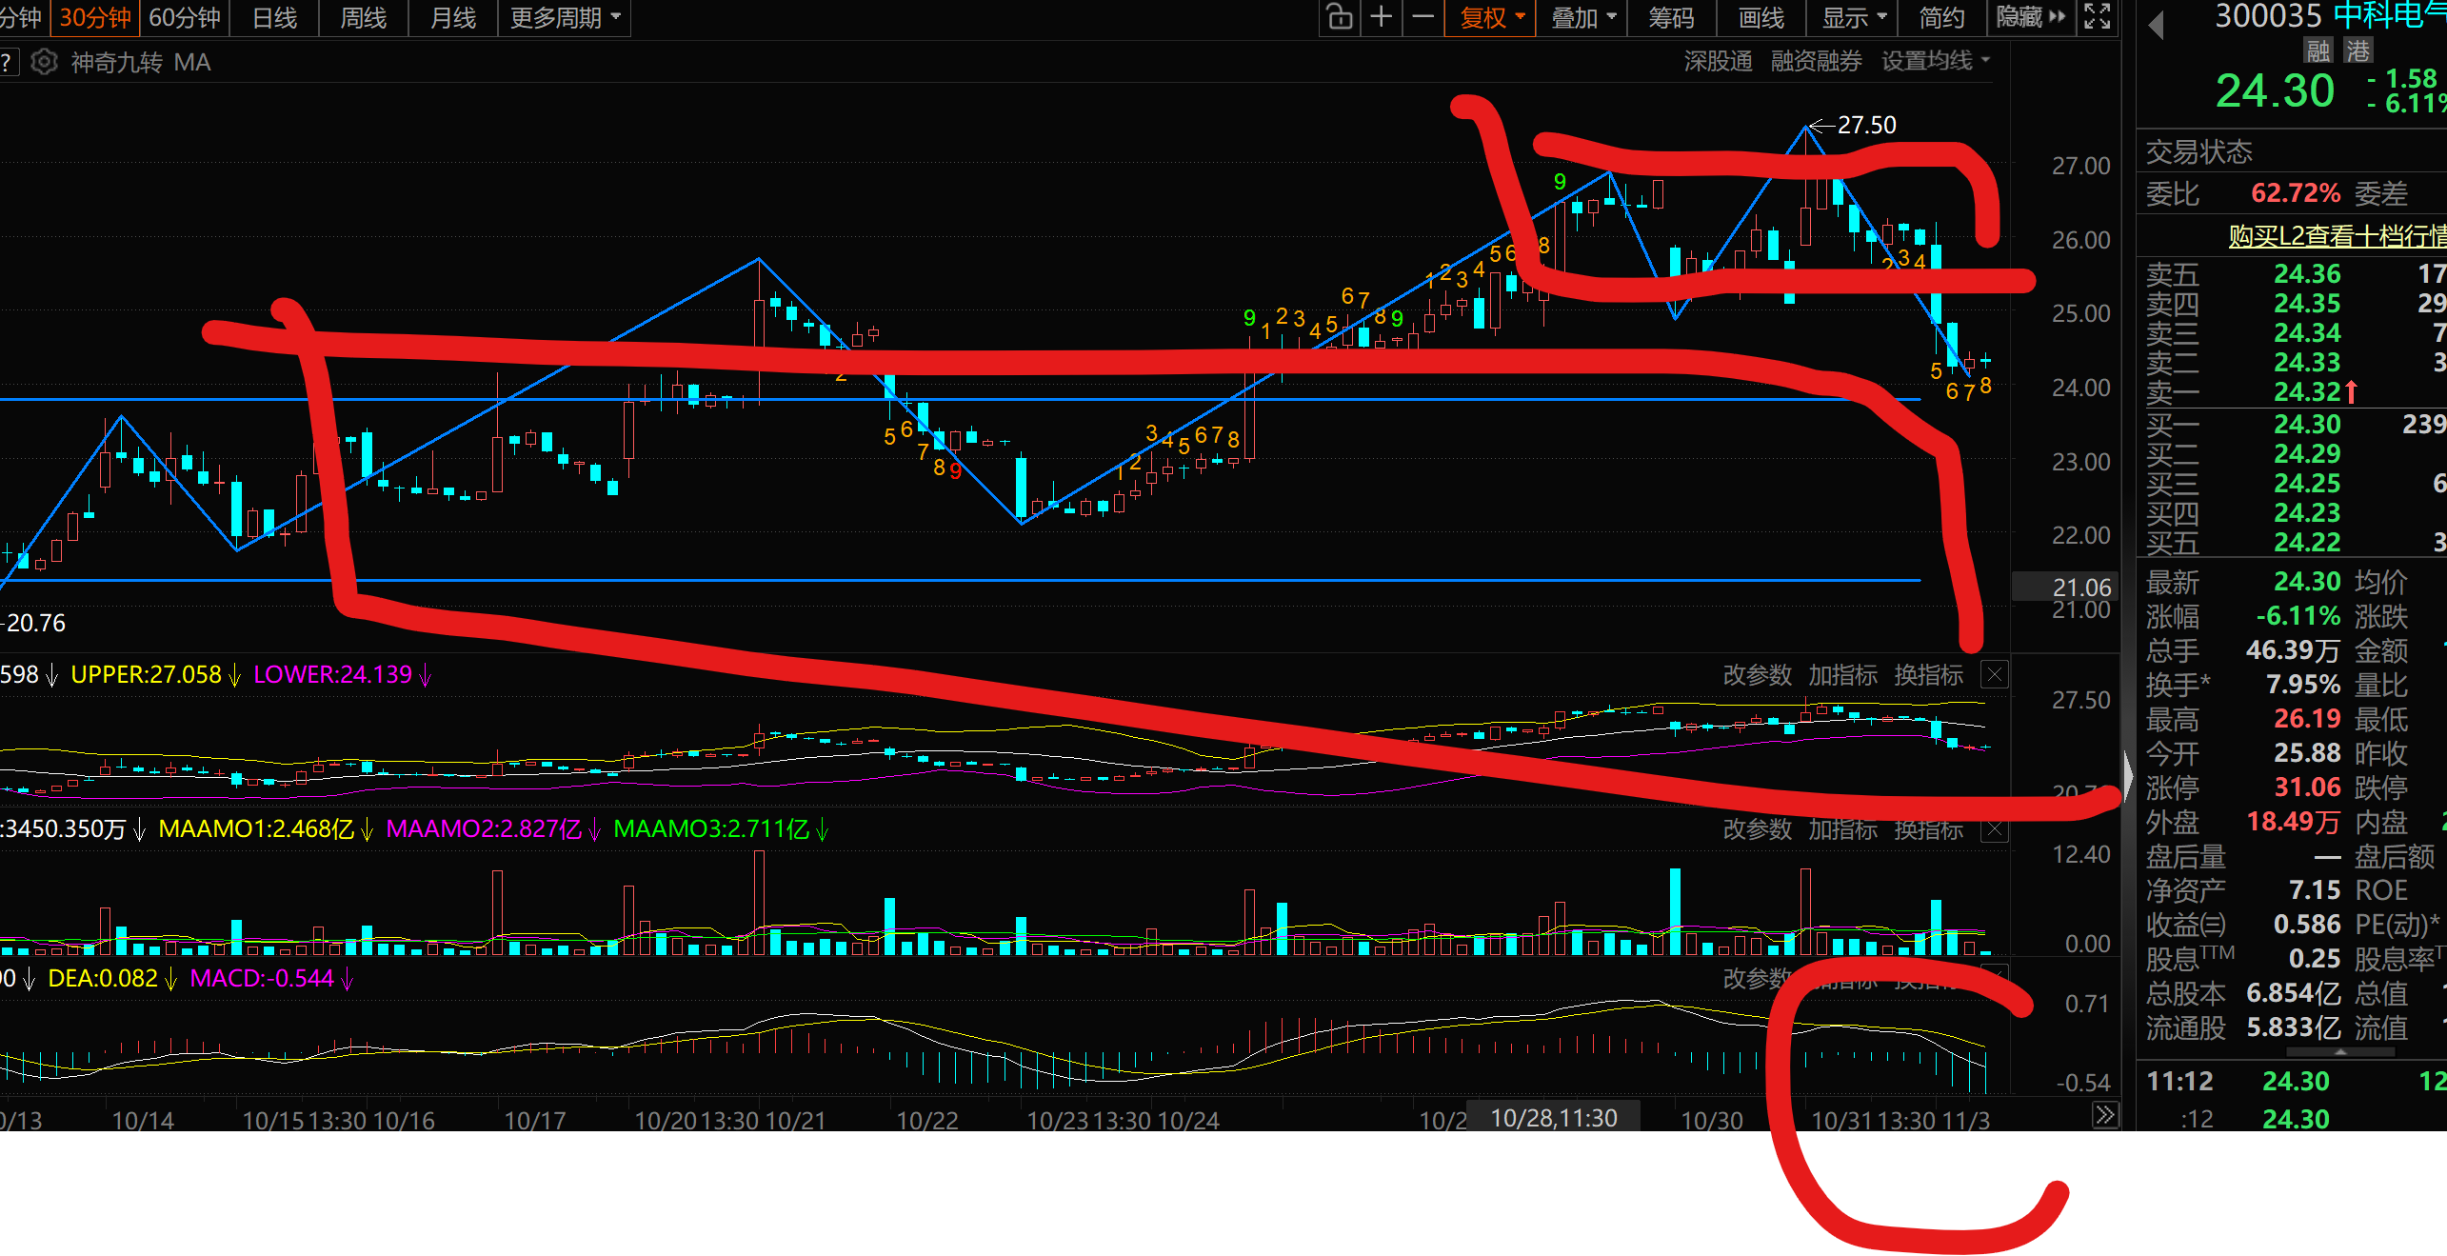Toggle 隐藏 to hide side panel
This screenshot has width=2447, height=1256.
click(x=2030, y=17)
